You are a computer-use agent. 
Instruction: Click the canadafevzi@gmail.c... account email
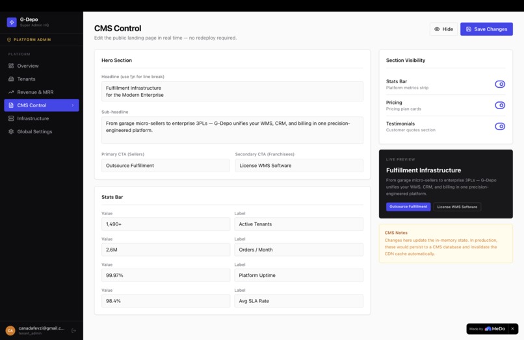tap(42, 328)
